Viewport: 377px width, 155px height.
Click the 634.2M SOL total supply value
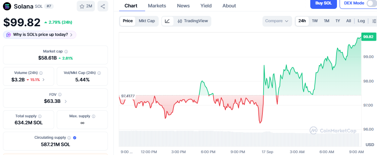pyautogui.click(x=29, y=123)
